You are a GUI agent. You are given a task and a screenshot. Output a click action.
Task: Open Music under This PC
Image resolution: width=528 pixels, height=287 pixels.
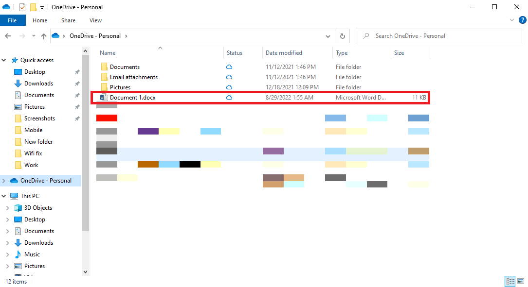pyautogui.click(x=32, y=254)
